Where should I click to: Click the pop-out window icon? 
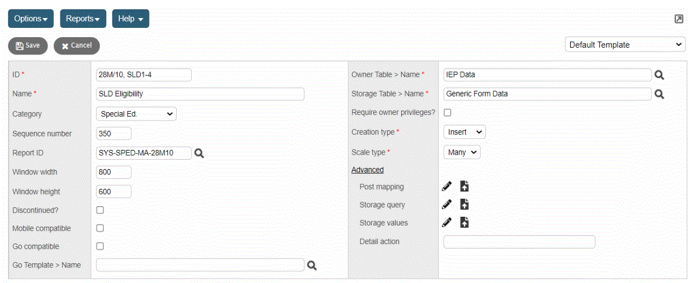pyautogui.click(x=678, y=19)
